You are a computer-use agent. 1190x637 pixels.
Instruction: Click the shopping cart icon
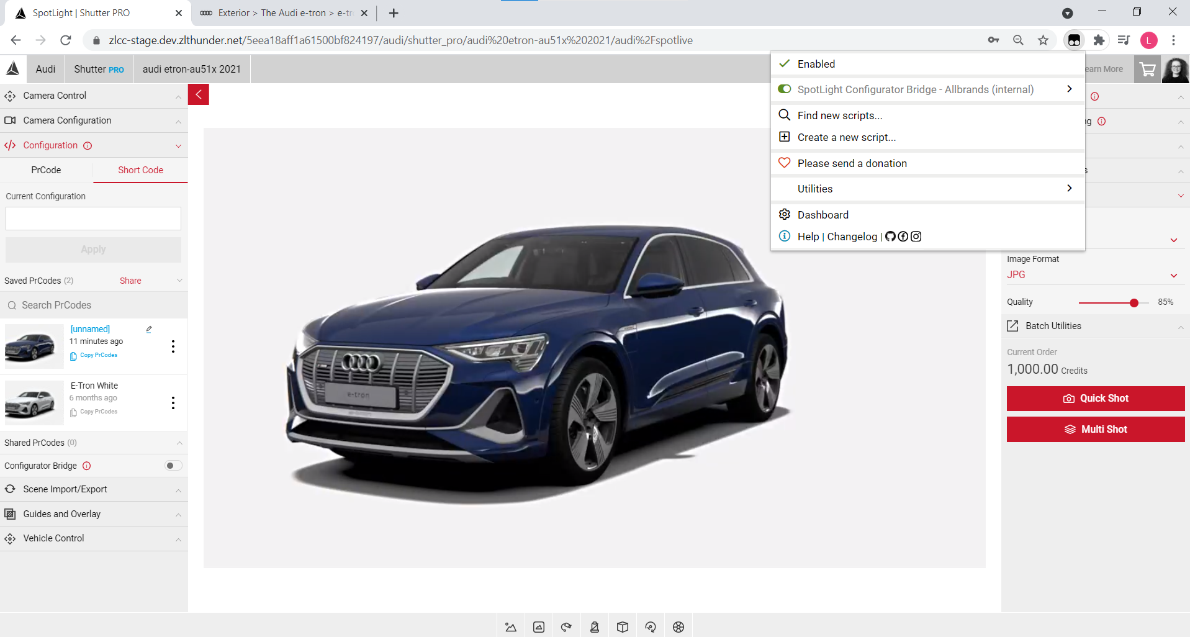coord(1147,69)
